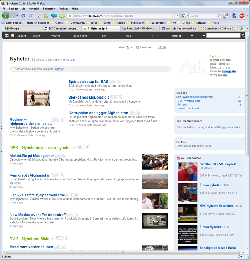This screenshot has height=260, width=250.
Task: Open the back button history dropdown arrow
Action: coord(17,16)
